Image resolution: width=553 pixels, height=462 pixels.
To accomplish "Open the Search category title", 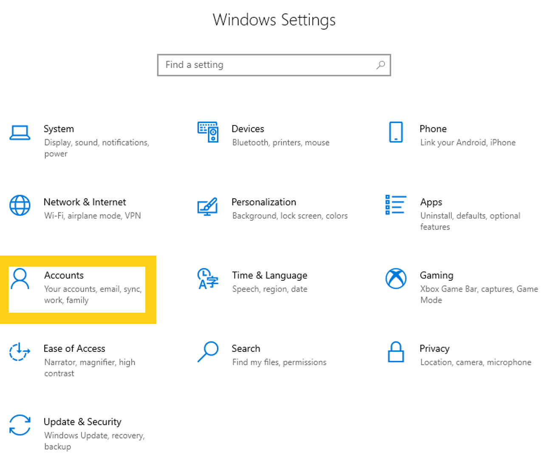I will pos(246,348).
